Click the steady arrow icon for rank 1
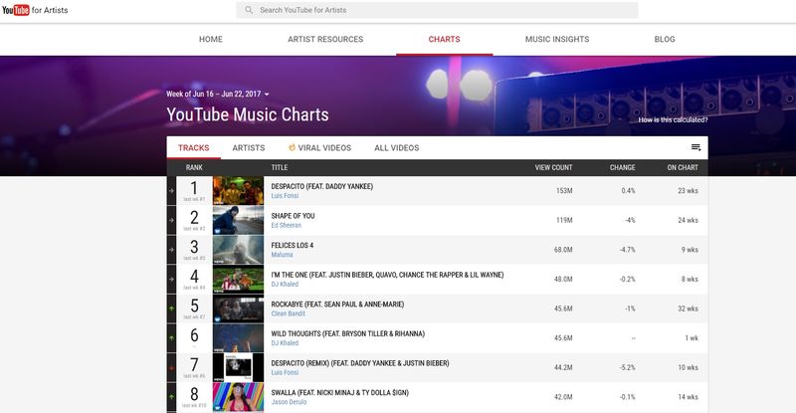The image size is (796, 413). point(171,191)
